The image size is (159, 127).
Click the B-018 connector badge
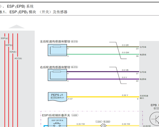[x=74, y=41]
